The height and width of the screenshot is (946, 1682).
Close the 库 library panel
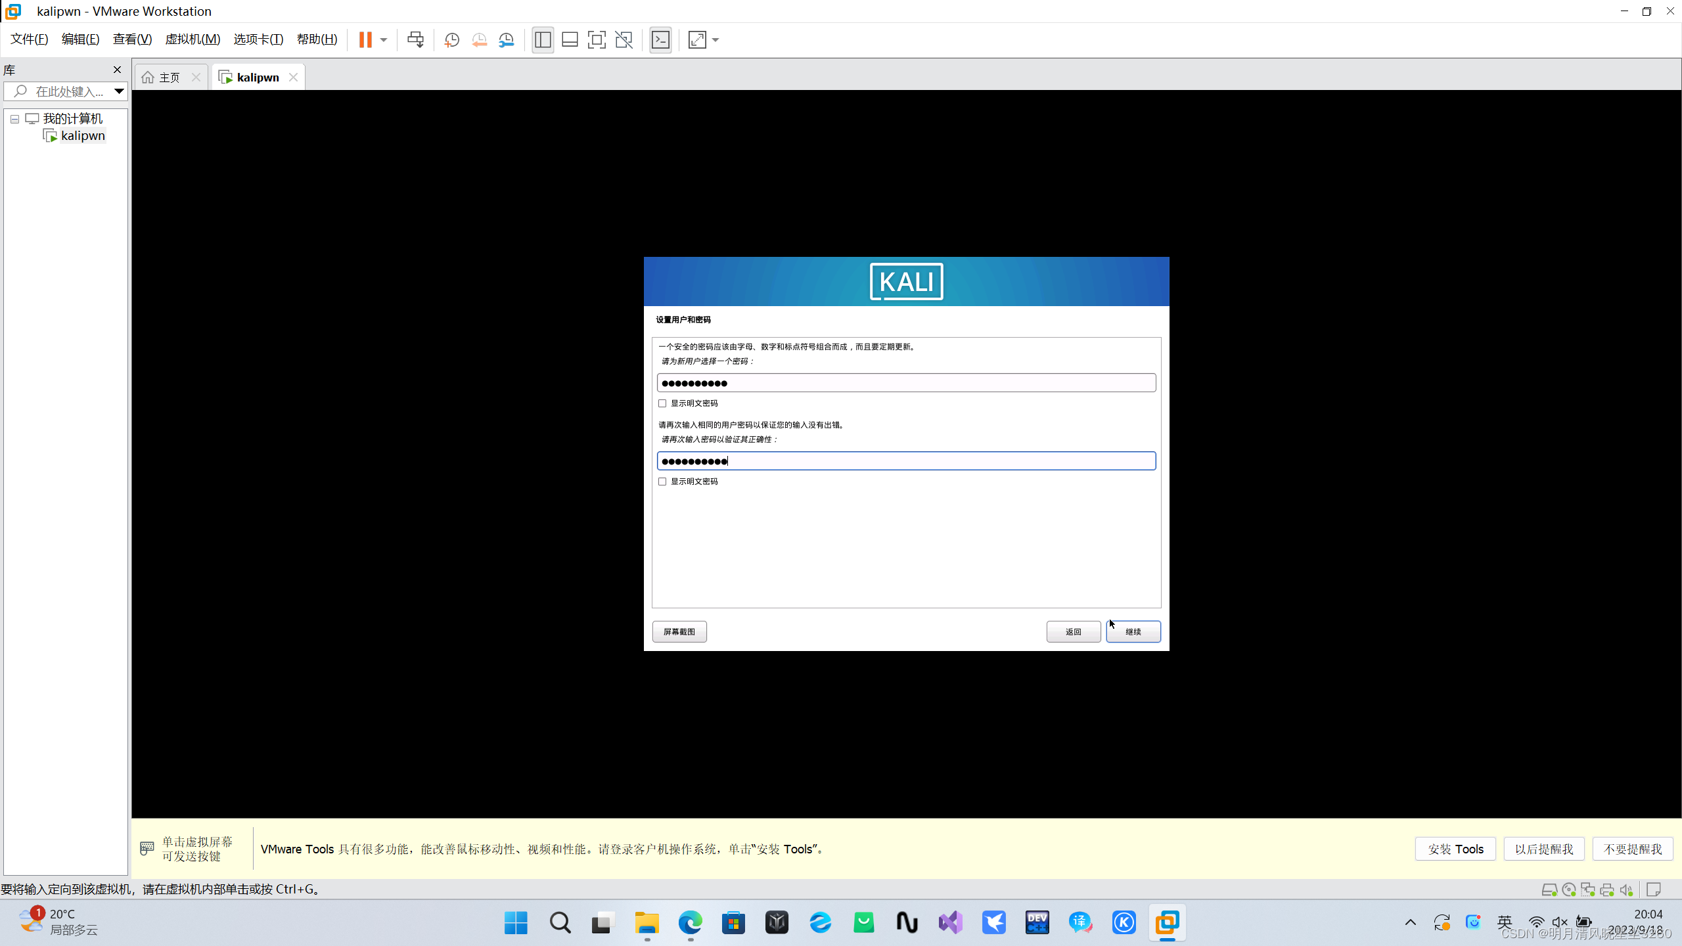click(x=117, y=70)
